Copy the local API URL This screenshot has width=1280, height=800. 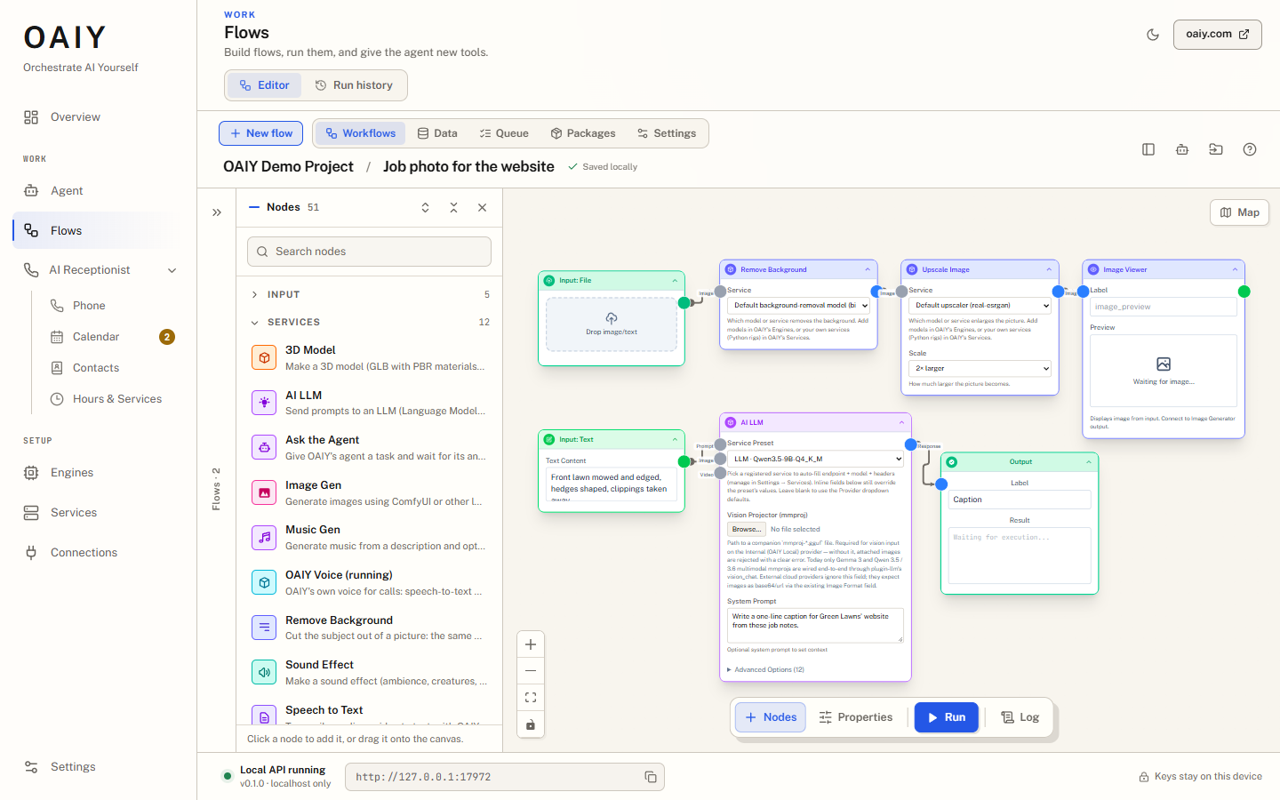tap(651, 777)
